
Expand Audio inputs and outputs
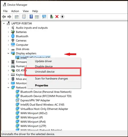point(8,28)
